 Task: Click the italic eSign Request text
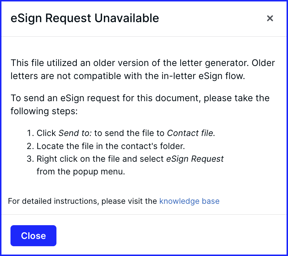pos(195,159)
